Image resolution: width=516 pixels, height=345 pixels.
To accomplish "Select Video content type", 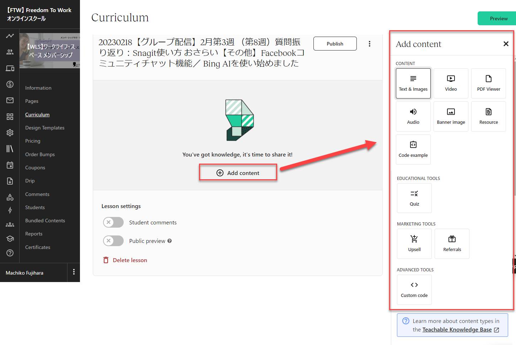I will click(451, 83).
